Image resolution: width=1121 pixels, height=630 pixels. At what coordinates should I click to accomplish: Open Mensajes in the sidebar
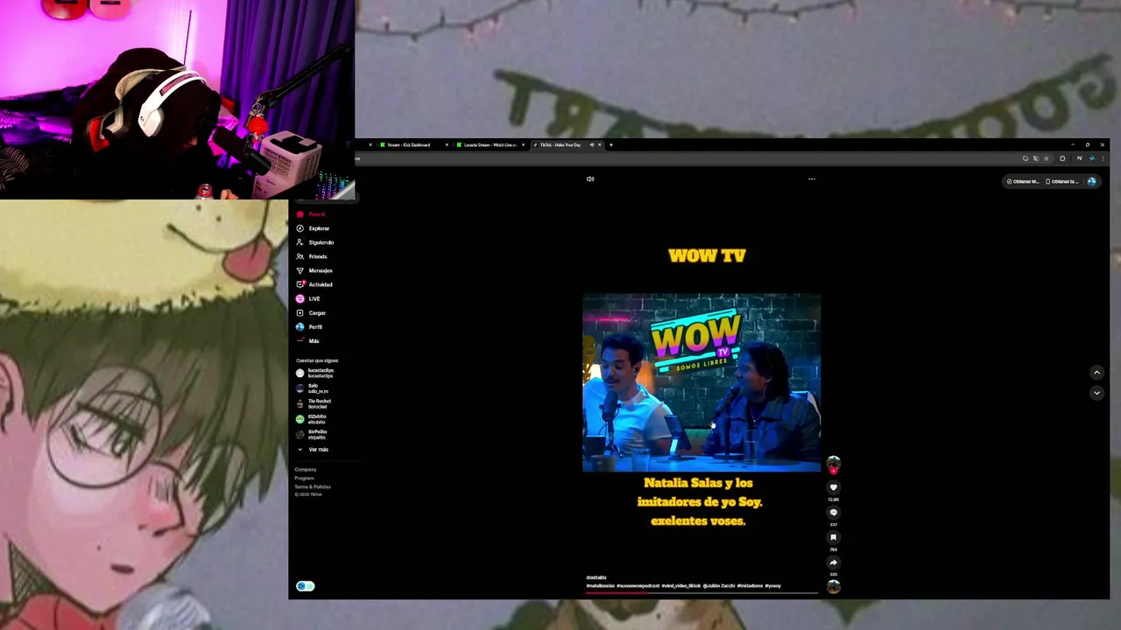coord(314,270)
